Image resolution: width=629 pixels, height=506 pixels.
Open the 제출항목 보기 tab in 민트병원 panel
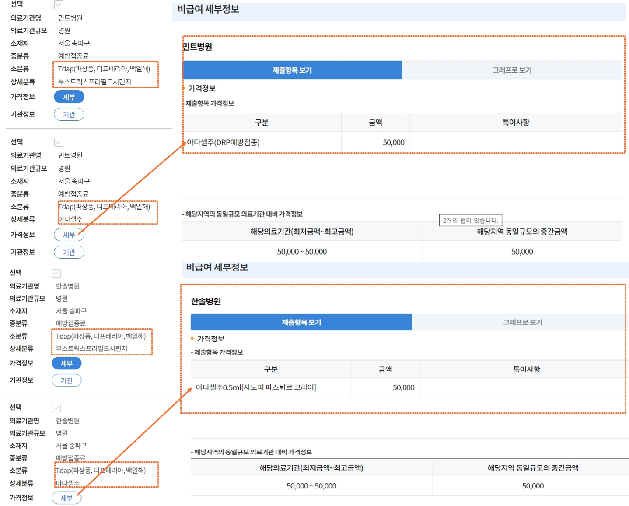click(x=293, y=70)
